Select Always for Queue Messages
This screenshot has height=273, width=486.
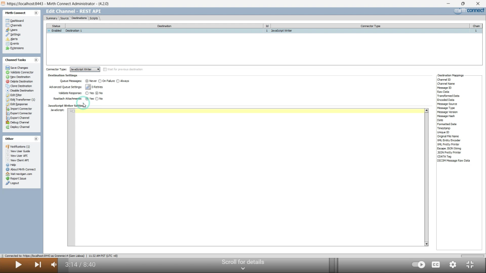pos(118,81)
